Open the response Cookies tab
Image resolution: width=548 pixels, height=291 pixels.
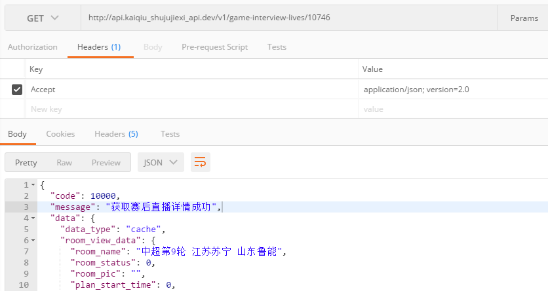pyautogui.click(x=60, y=134)
